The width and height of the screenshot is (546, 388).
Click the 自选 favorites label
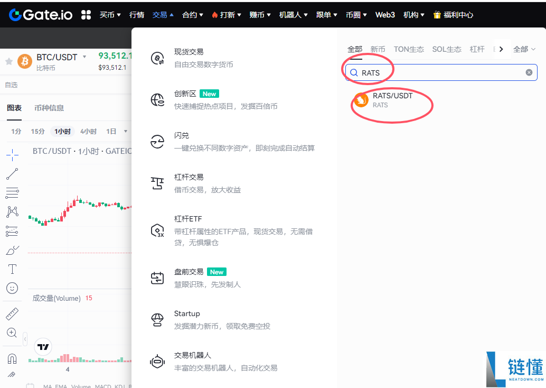(11, 85)
